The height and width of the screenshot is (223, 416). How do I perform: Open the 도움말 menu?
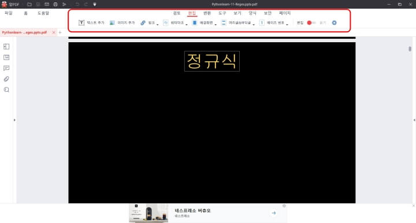[43, 13]
